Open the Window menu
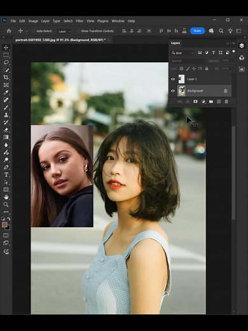 [x=118, y=21]
